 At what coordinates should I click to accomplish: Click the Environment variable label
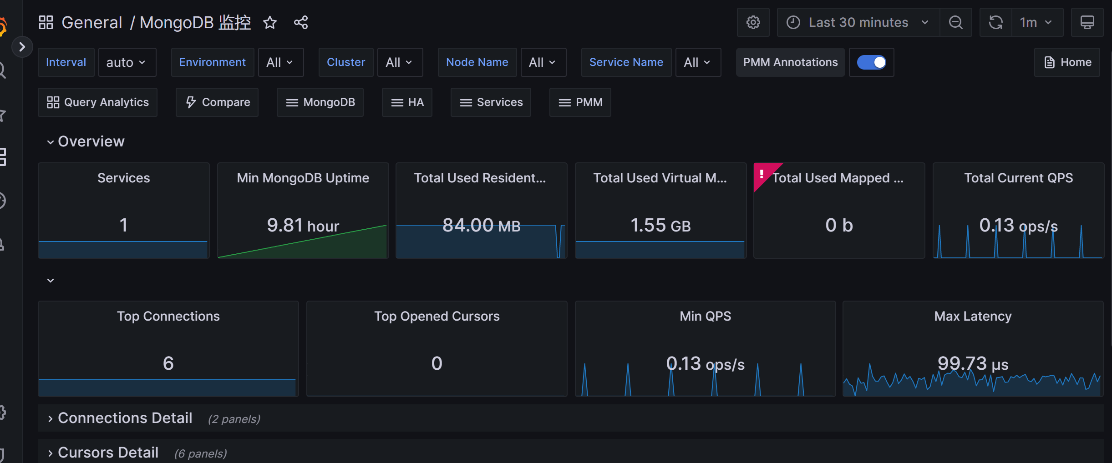(x=213, y=62)
